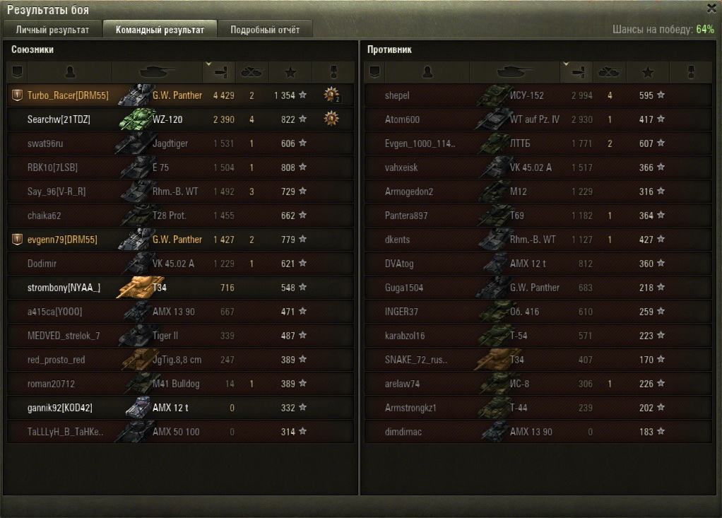Sort allies by kills icon
This screenshot has width=722, height=518.
coord(252,72)
